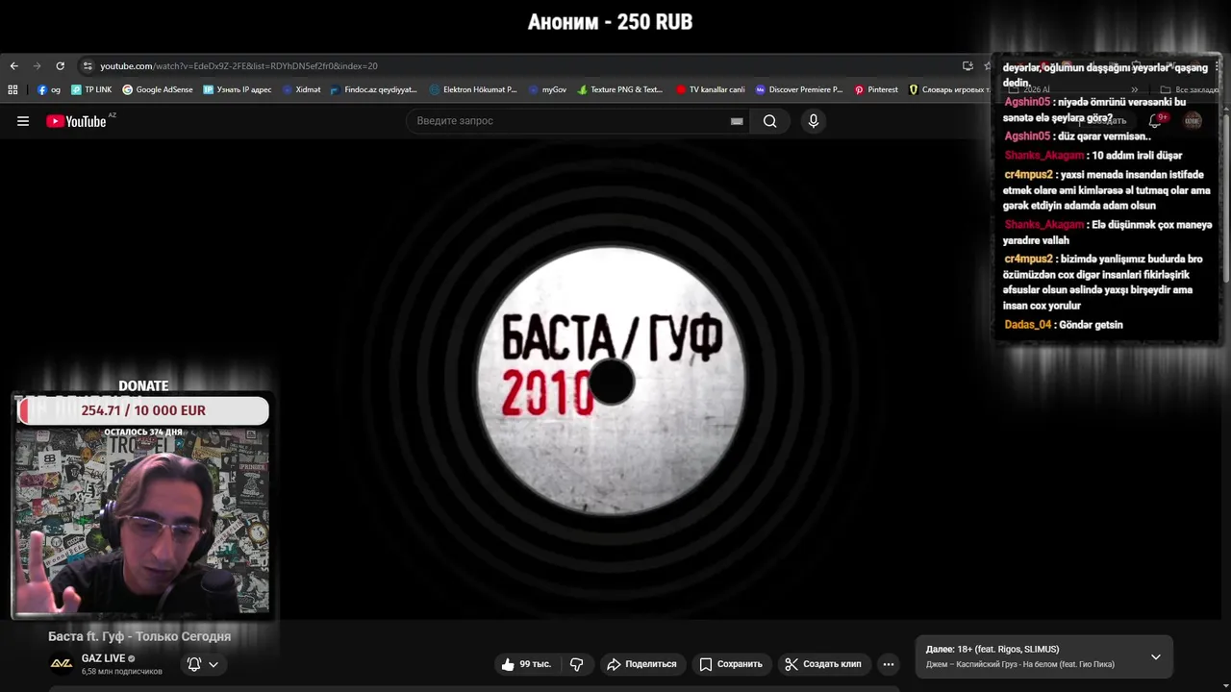Open the YouTube hamburger guide menu
This screenshot has height=692, width=1231.
[x=23, y=121]
